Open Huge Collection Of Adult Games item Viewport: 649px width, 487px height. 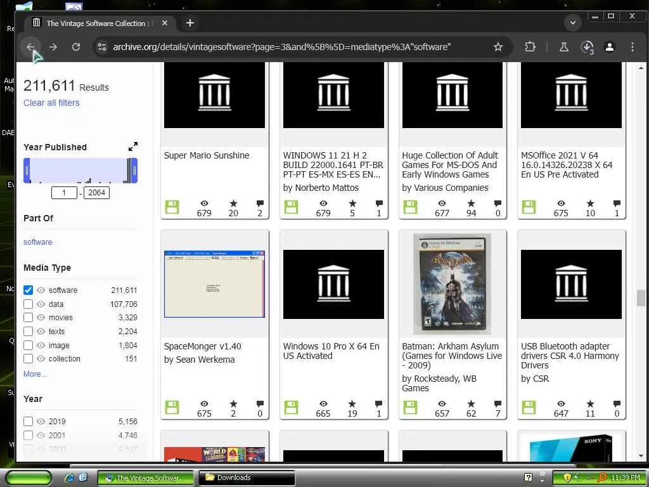click(450, 165)
